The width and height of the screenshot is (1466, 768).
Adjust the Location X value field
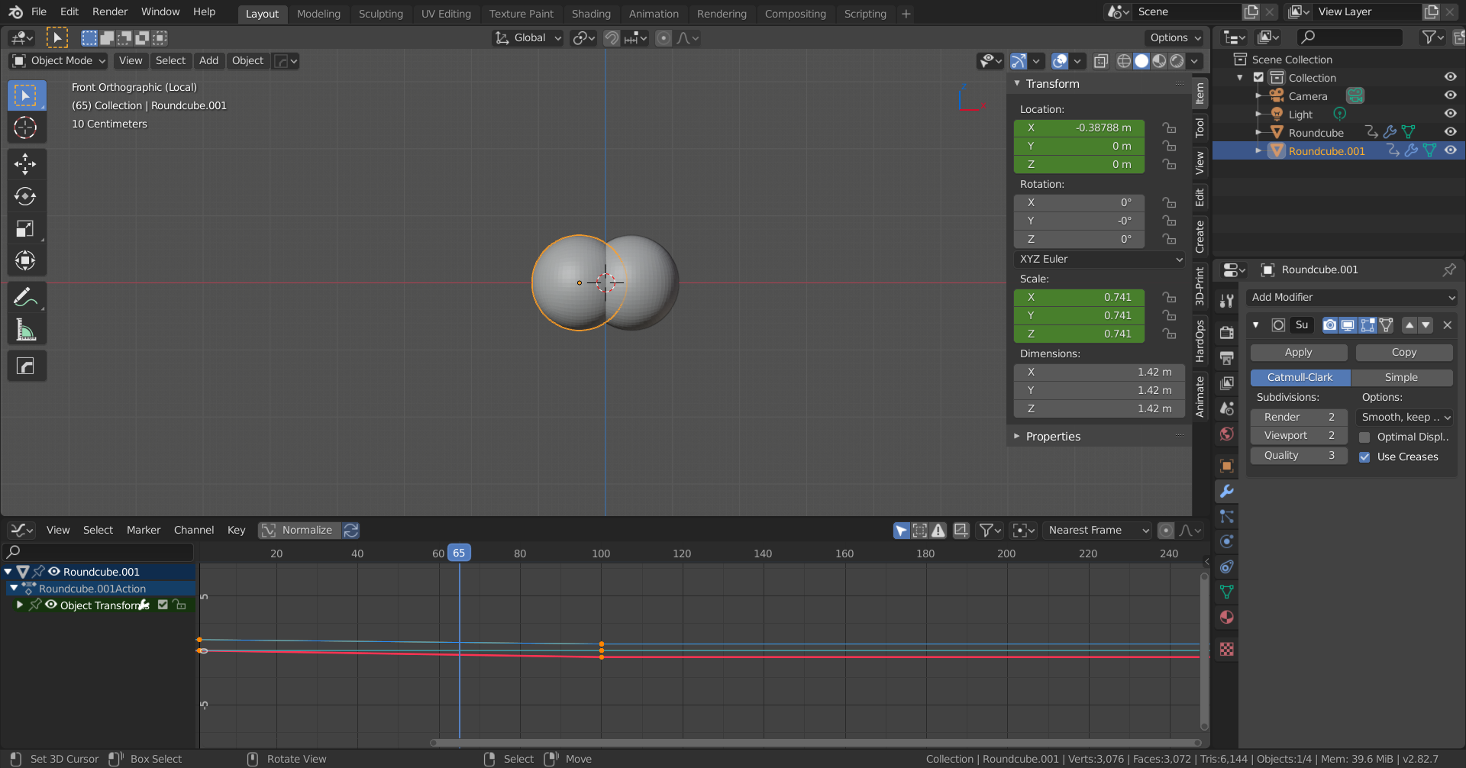[1079, 128]
